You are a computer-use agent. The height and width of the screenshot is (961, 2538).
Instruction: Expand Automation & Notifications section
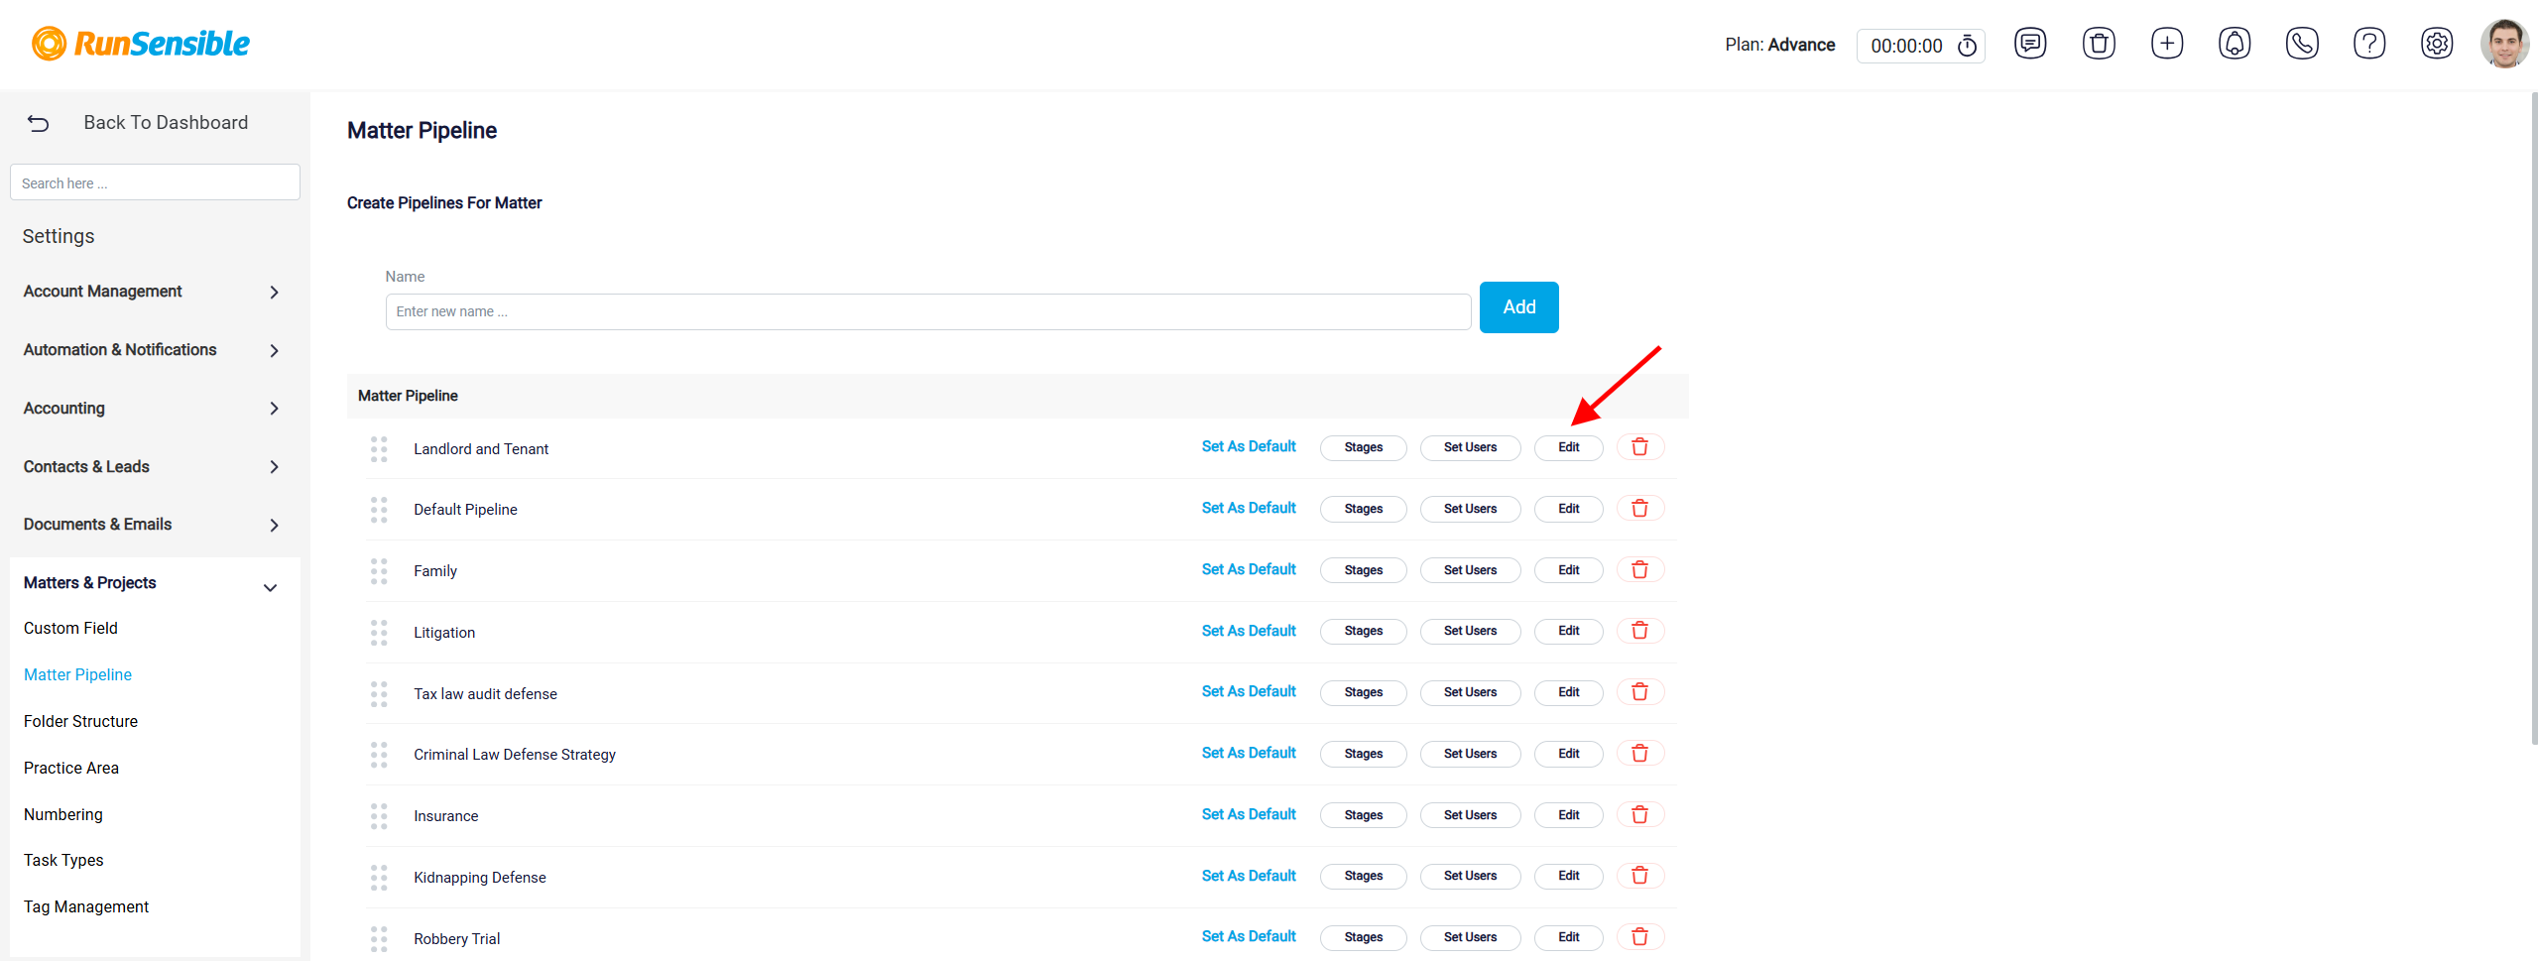[152, 350]
